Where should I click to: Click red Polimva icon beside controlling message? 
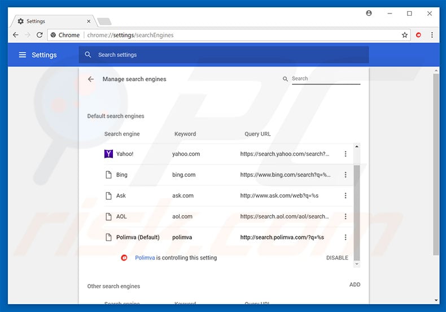click(124, 257)
